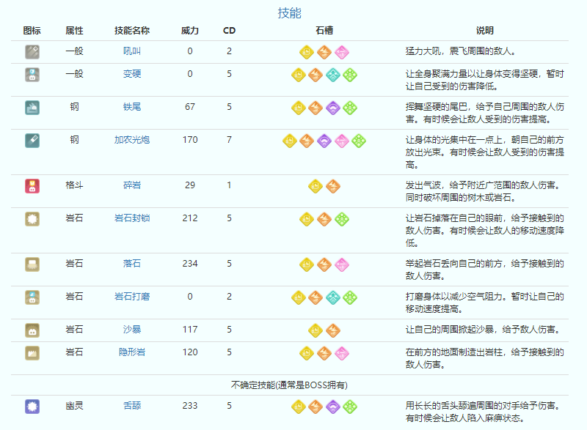Click the orange stone slot in 铁尾 row
Screen dimensions: 587x430
click(316, 108)
